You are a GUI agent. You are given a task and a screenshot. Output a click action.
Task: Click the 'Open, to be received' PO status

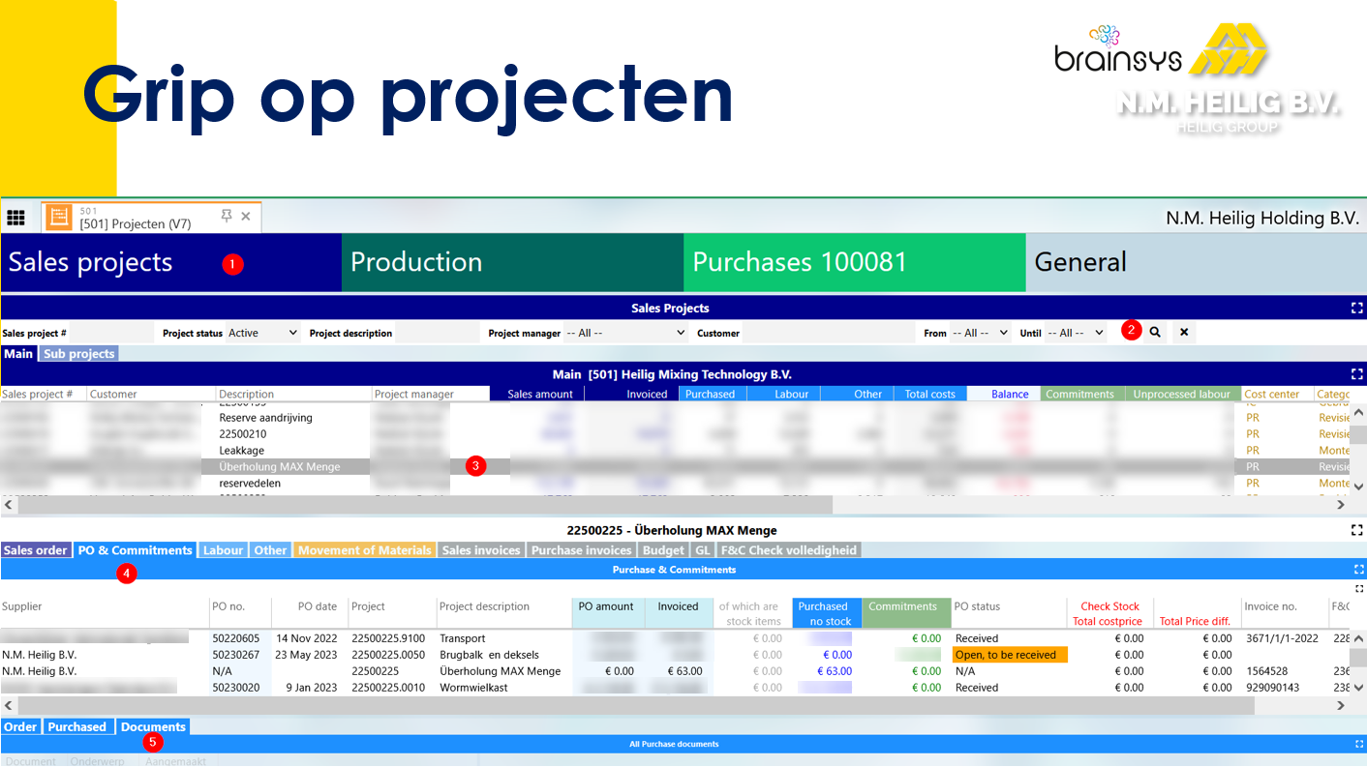tap(1010, 654)
